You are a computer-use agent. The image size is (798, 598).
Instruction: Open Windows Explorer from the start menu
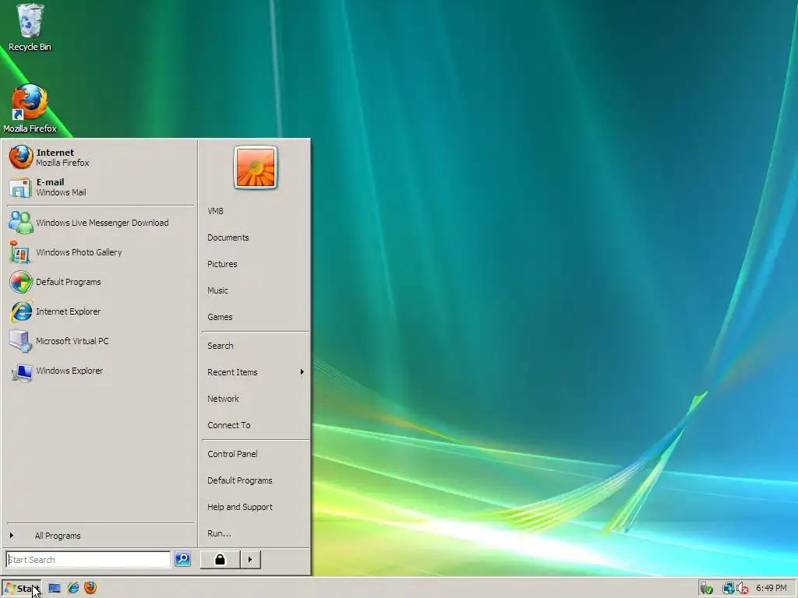click(x=101, y=371)
